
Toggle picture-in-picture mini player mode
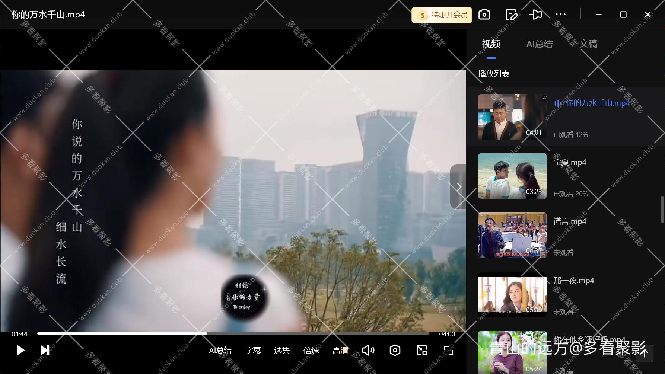421,350
